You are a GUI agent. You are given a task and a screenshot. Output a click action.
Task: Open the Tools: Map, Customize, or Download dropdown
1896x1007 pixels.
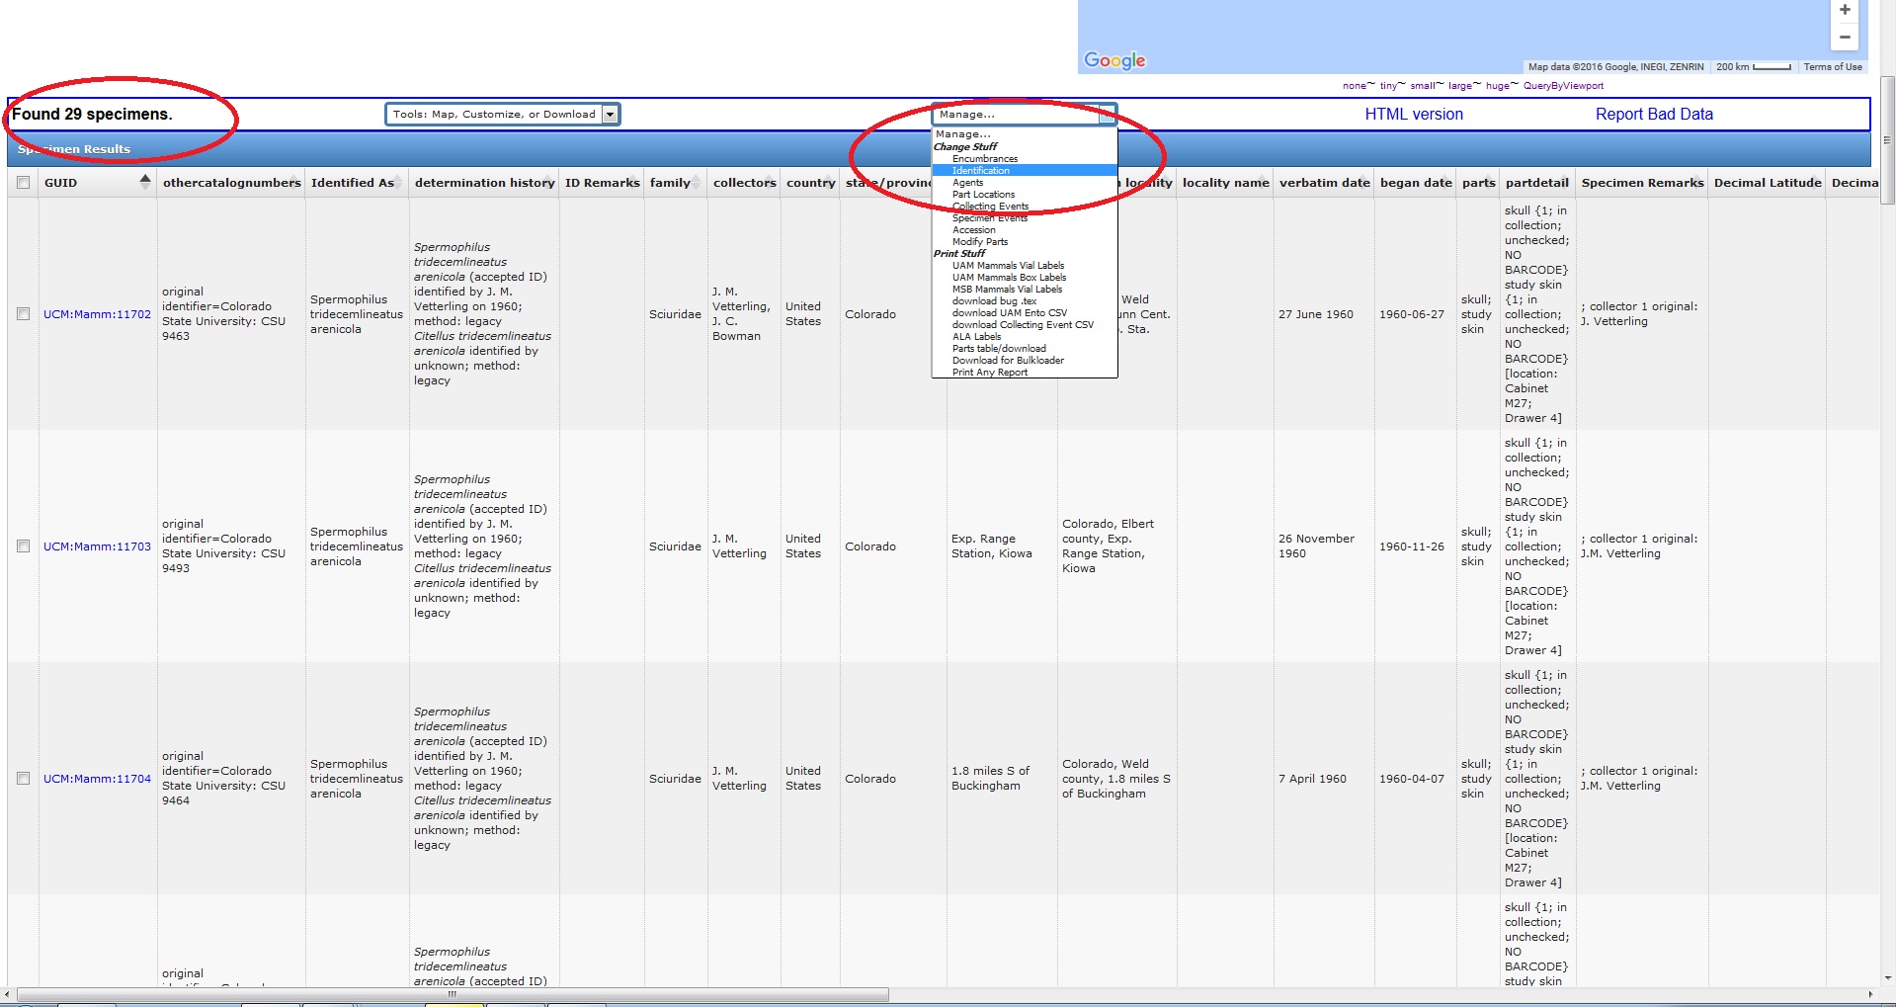[502, 115]
